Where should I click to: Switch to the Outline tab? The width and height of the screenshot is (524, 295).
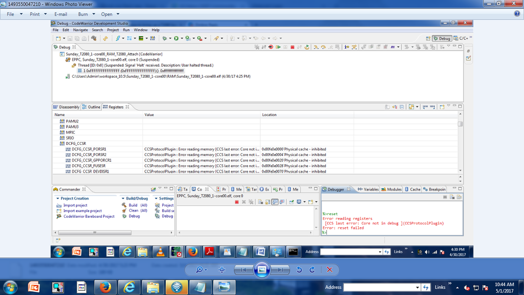coord(91,107)
